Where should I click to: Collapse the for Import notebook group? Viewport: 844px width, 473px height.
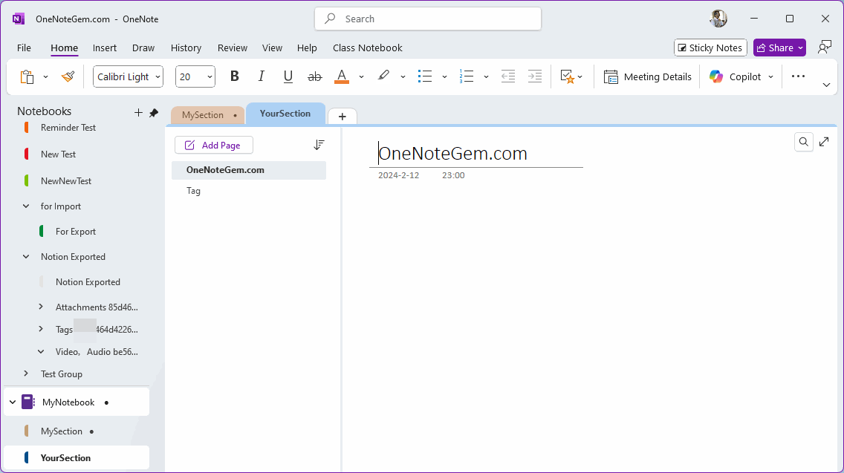pyautogui.click(x=26, y=206)
